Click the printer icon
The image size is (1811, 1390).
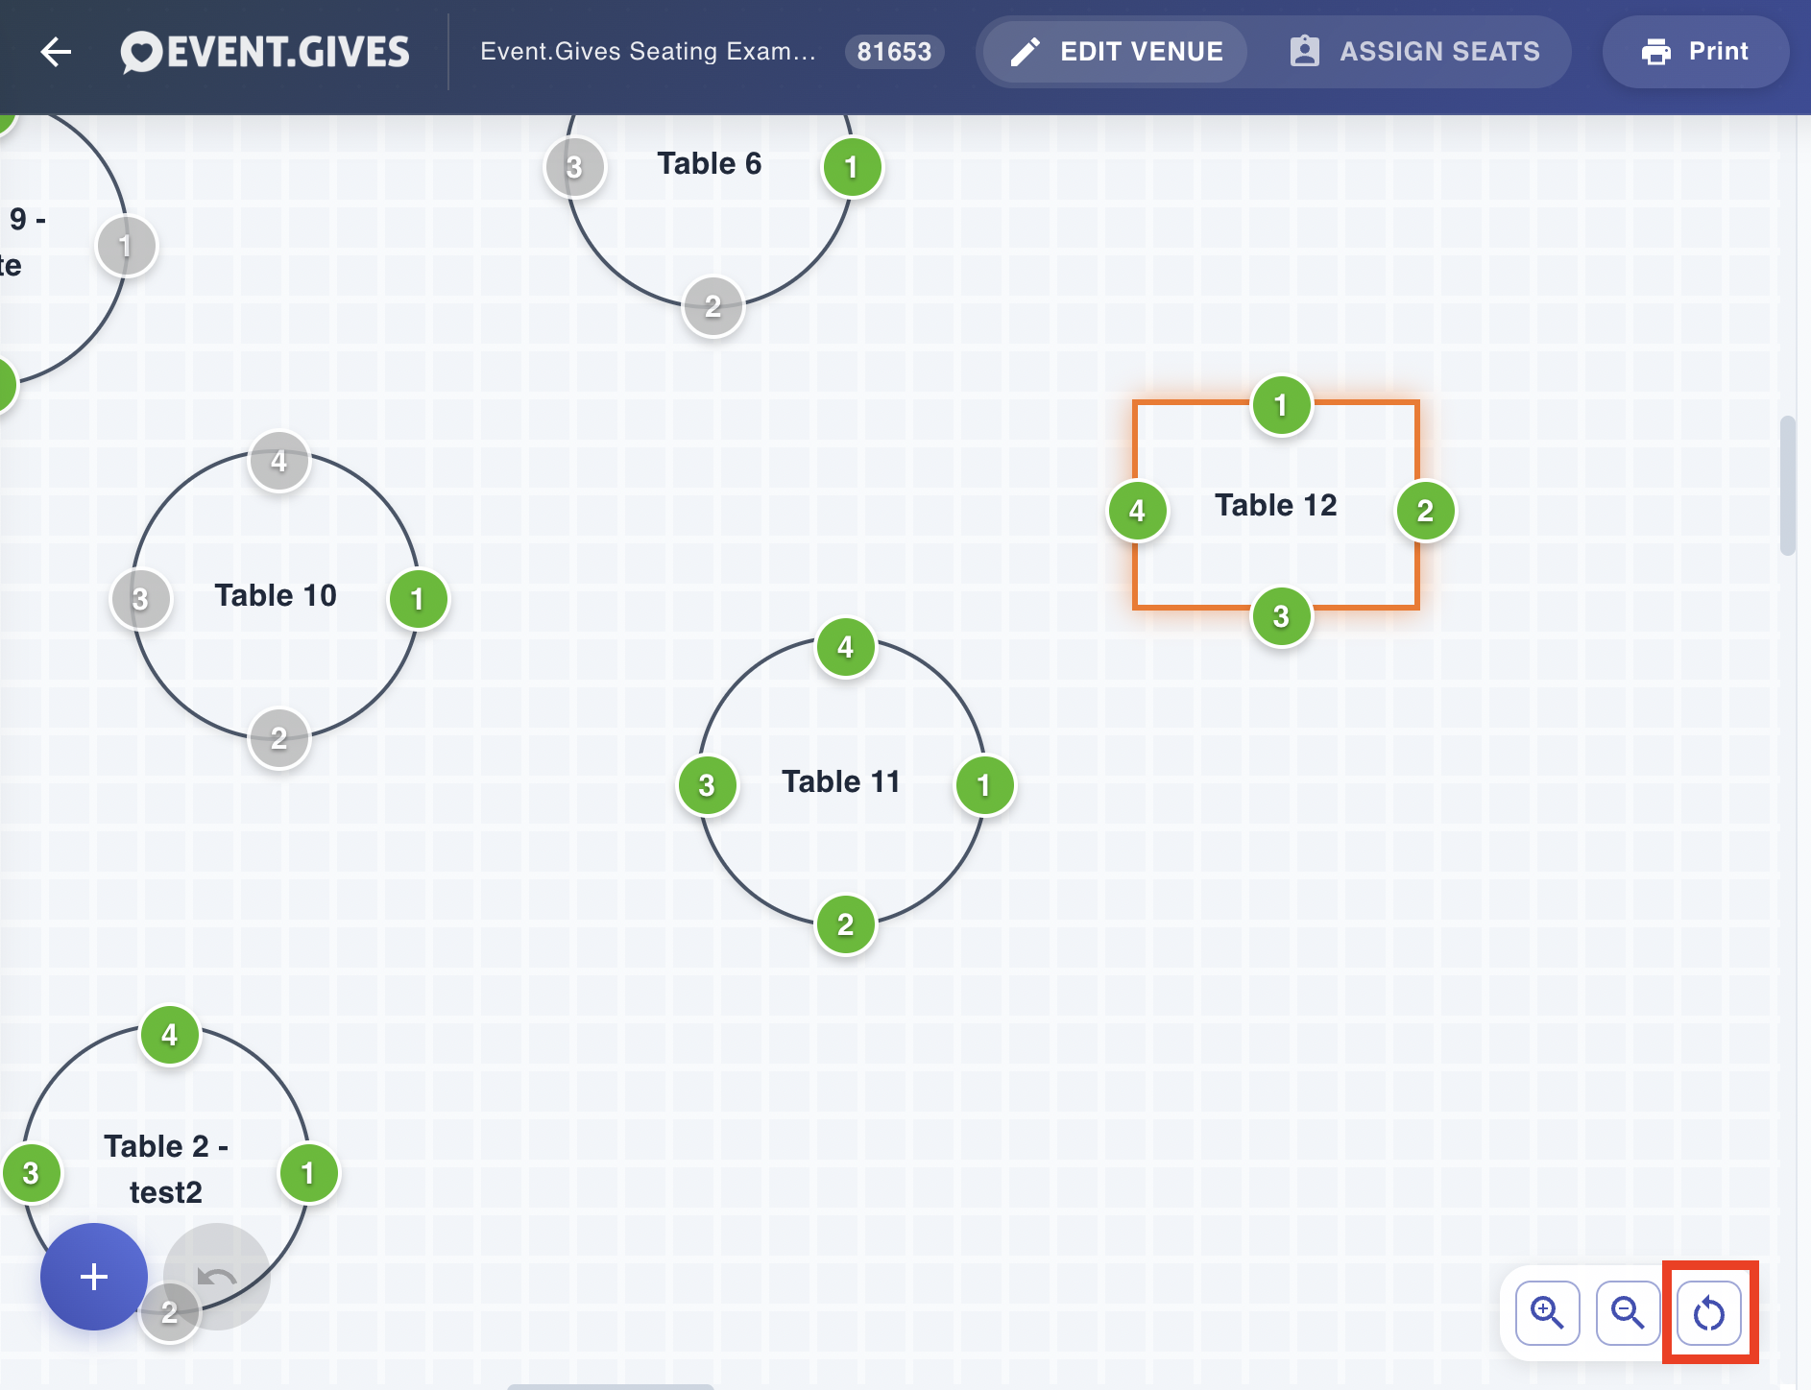[1655, 52]
